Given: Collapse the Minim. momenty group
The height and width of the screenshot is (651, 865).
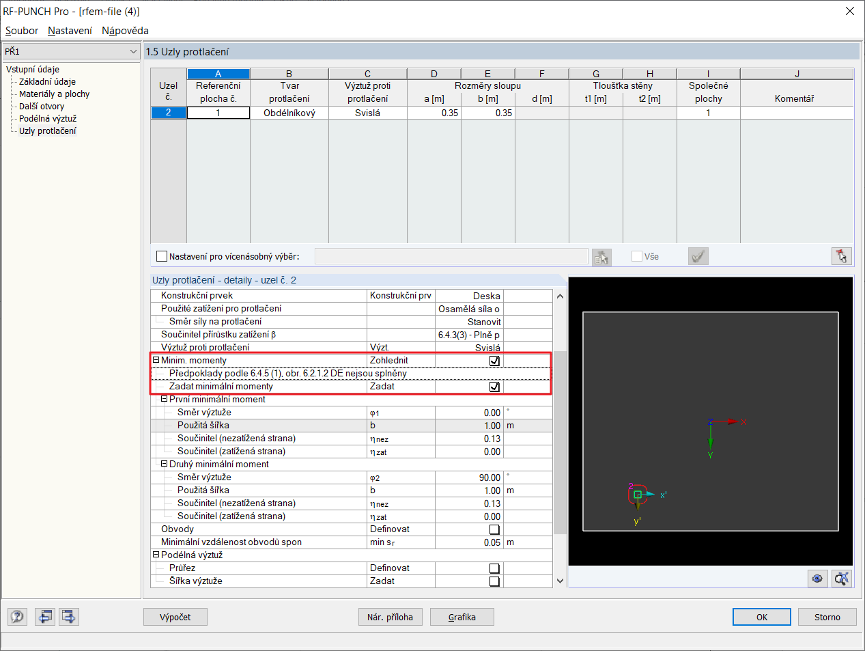Looking at the screenshot, I should click(156, 360).
